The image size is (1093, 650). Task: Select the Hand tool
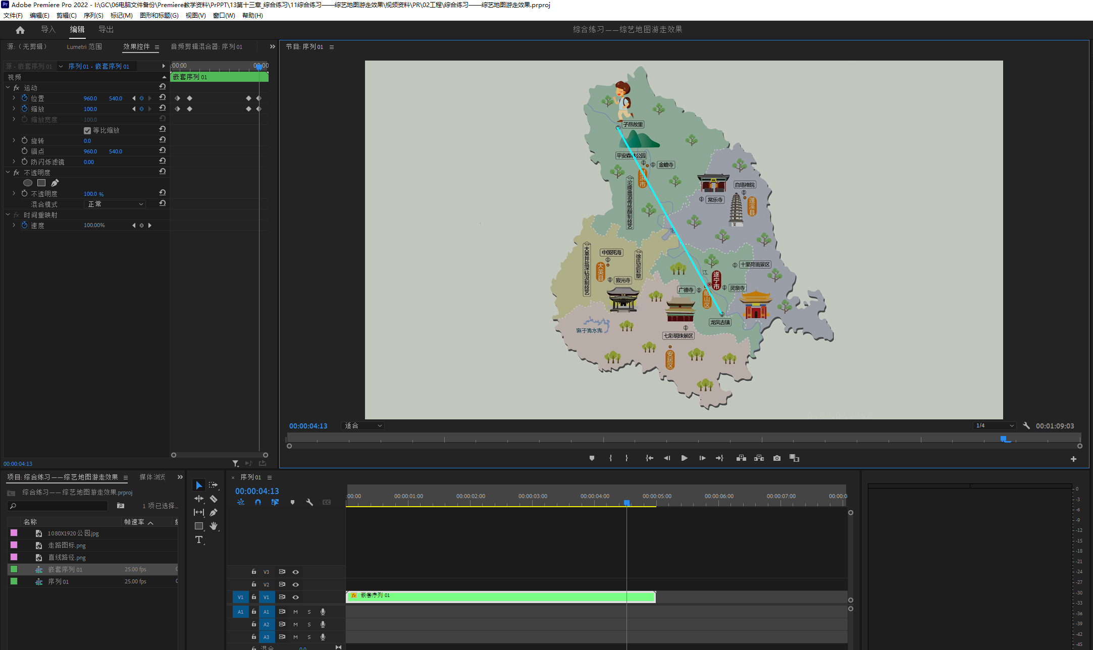tap(214, 526)
